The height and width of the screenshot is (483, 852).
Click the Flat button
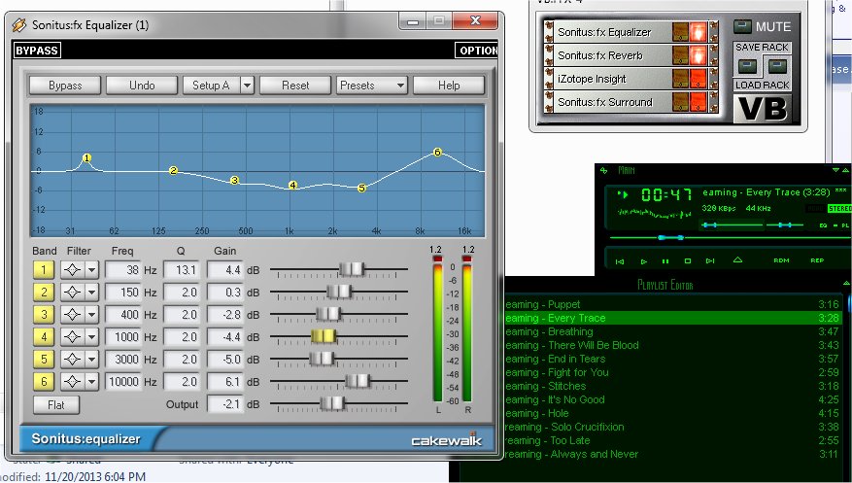coord(56,404)
